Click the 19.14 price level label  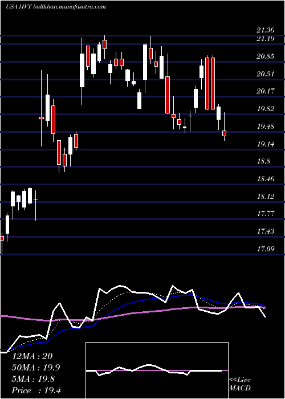tap(266, 144)
